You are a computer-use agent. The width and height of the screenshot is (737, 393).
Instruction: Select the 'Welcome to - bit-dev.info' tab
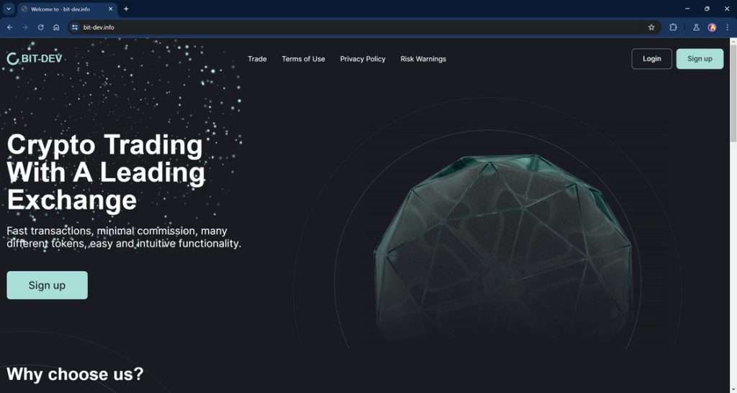67,9
